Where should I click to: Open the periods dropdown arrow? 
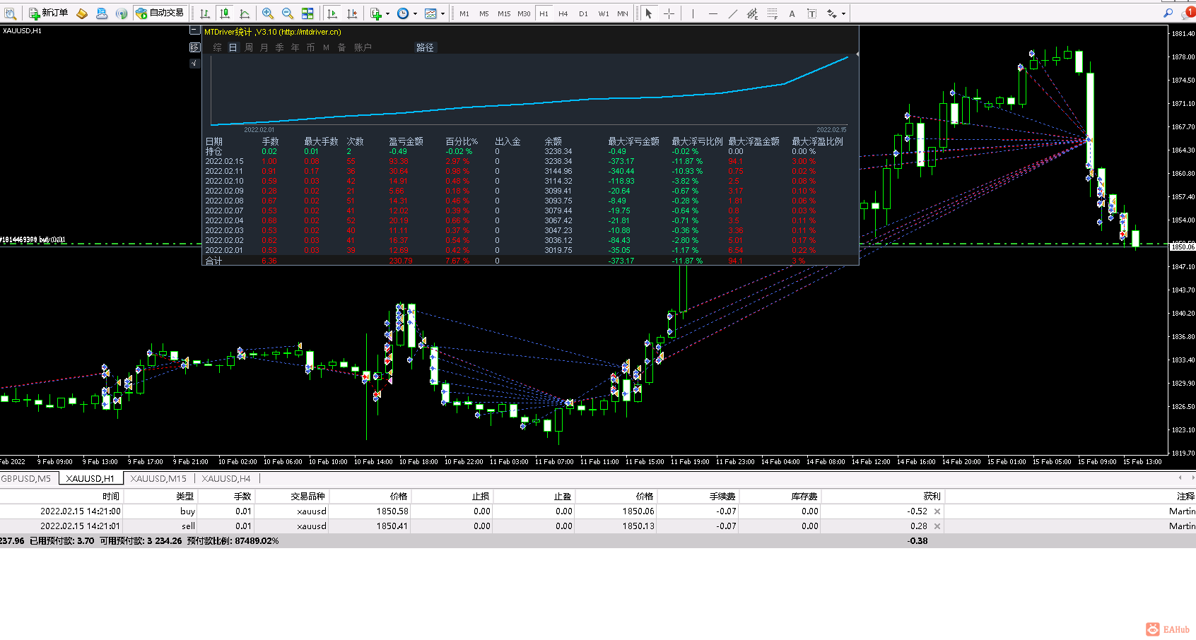[415, 13]
